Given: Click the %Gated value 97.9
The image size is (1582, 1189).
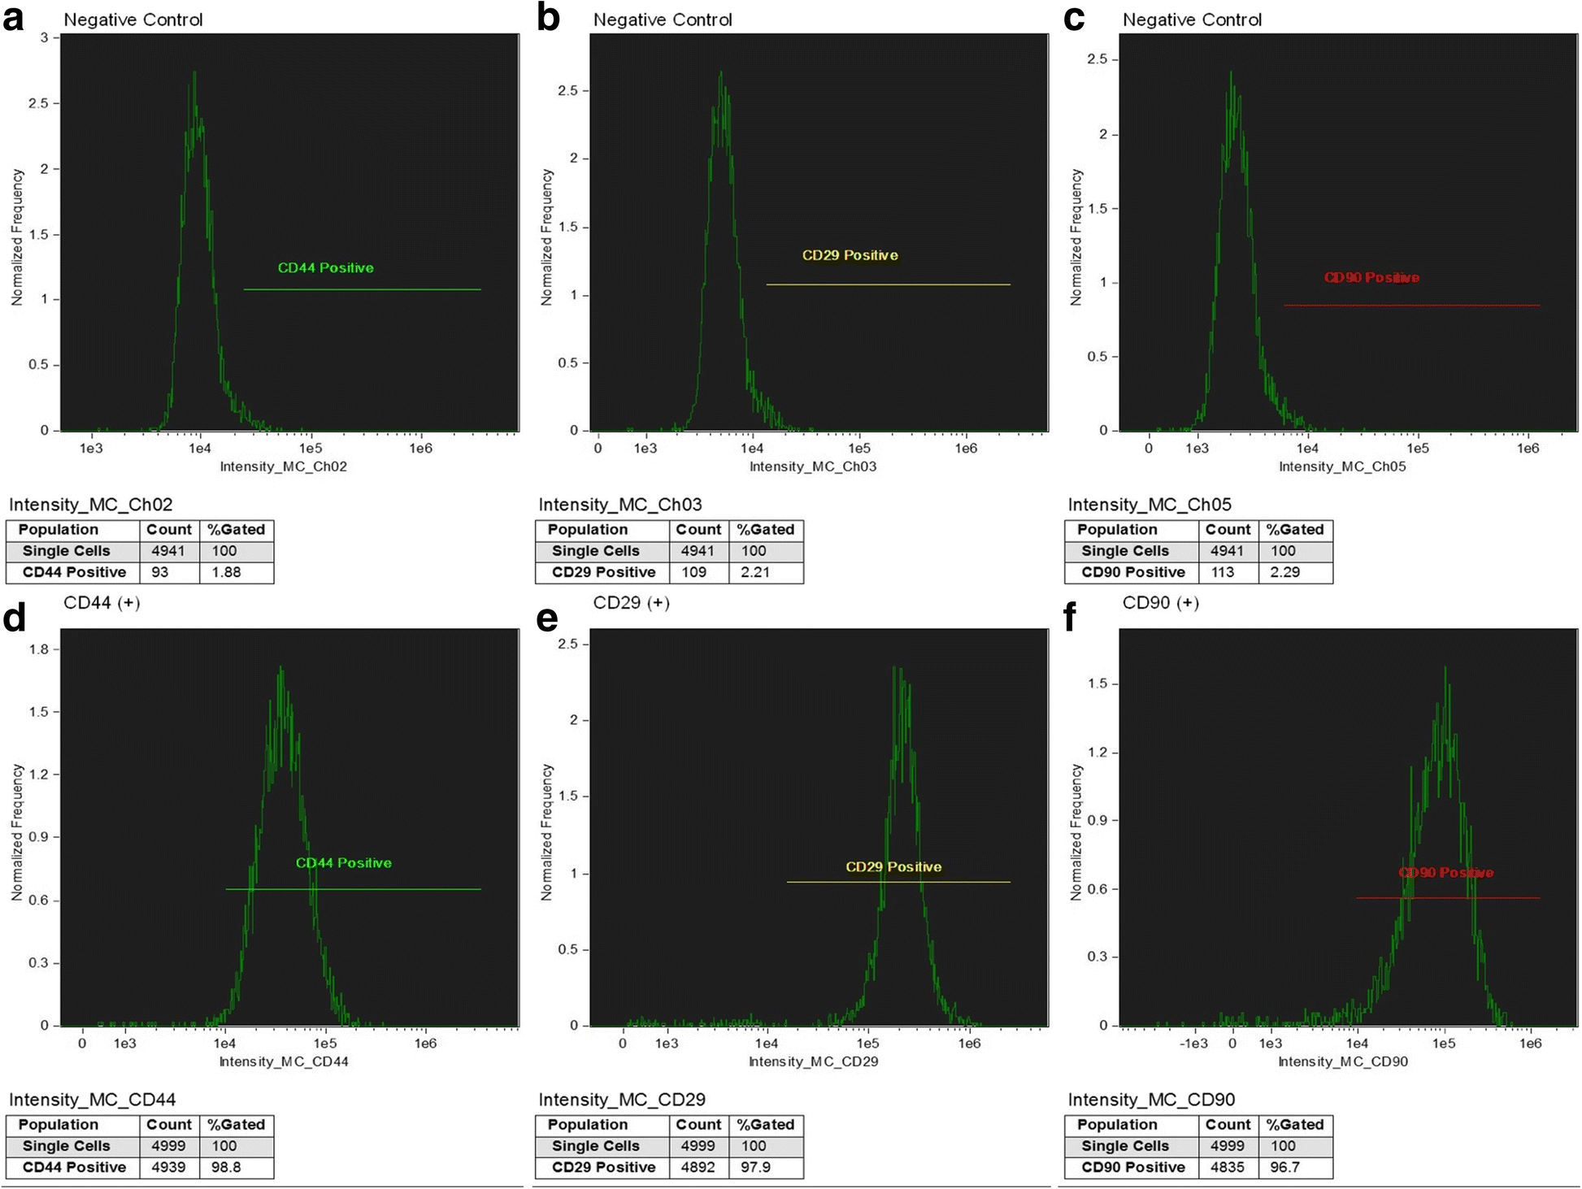Looking at the screenshot, I should click(x=756, y=1167).
